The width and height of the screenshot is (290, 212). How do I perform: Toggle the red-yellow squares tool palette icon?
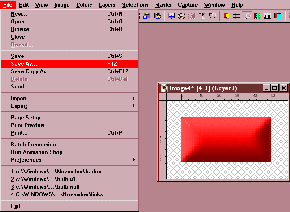coord(226,16)
